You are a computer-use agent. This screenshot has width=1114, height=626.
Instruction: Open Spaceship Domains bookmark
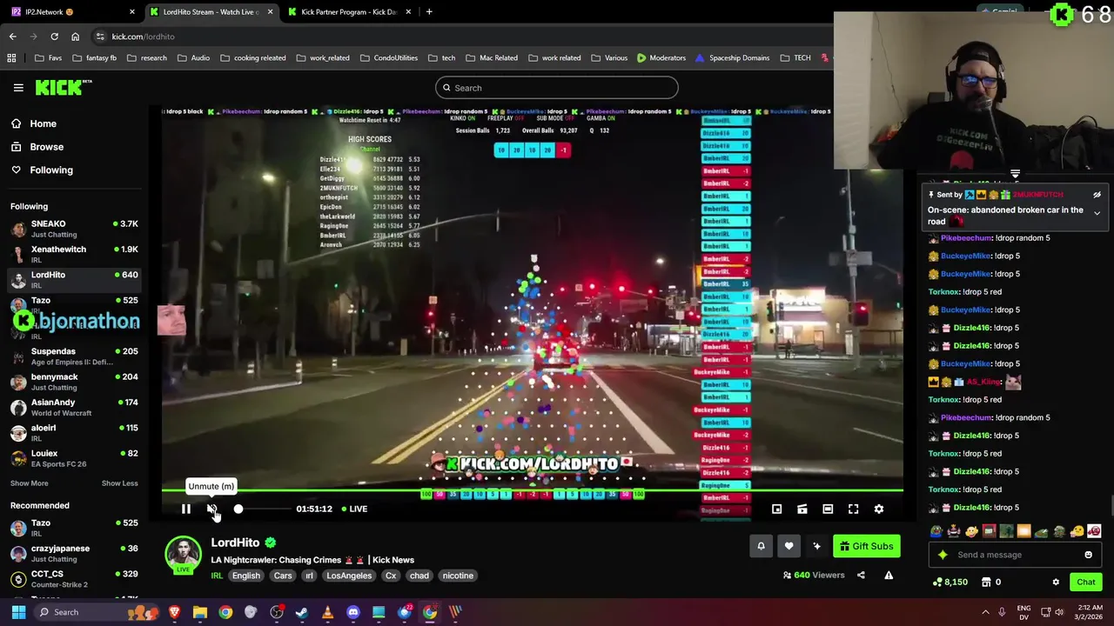732,58
